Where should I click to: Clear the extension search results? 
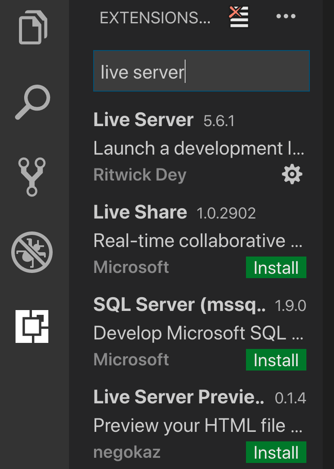238,17
